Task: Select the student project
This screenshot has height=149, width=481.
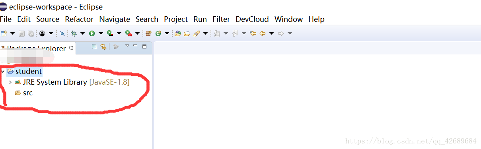Action: 25,72
